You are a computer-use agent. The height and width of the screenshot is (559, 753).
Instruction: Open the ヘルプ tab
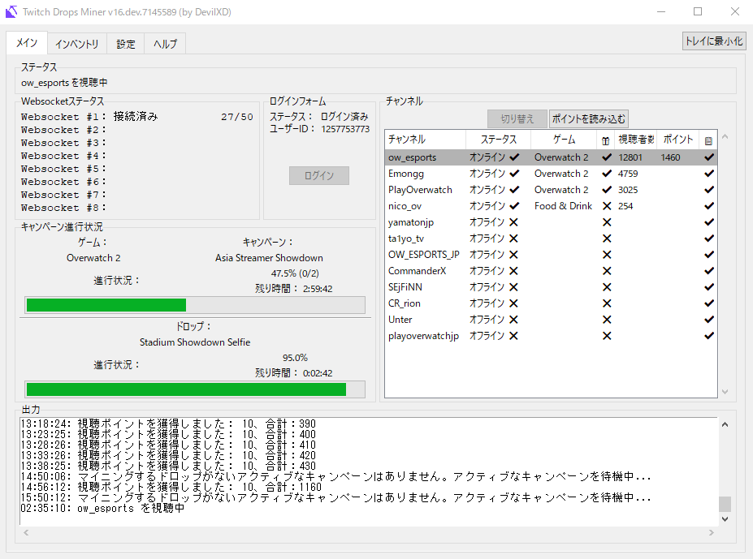[x=165, y=44]
